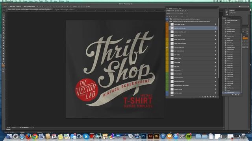Click the foreground color swatch in the toolbar
Image resolution: width=252 pixels, height=141 pixels.
point(3,65)
